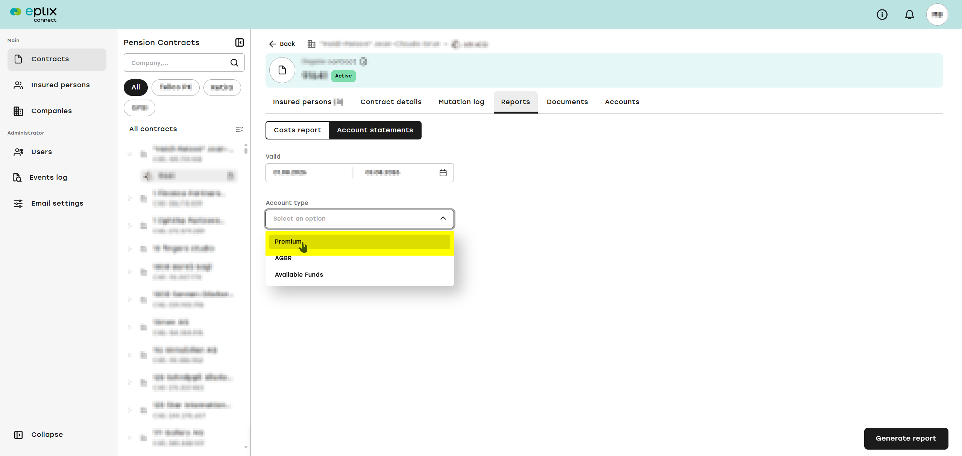Image resolution: width=962 pixels, height=456 pixels.
Task: Click the Valid end date field
Action: point(395,173)
